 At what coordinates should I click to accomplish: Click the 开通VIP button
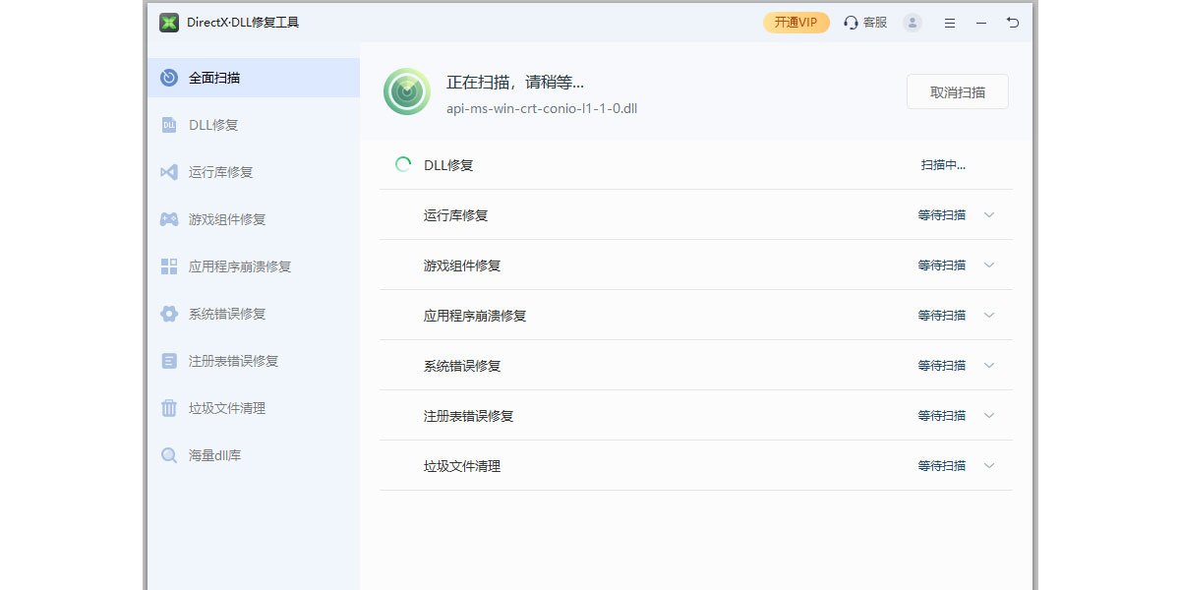796,23
